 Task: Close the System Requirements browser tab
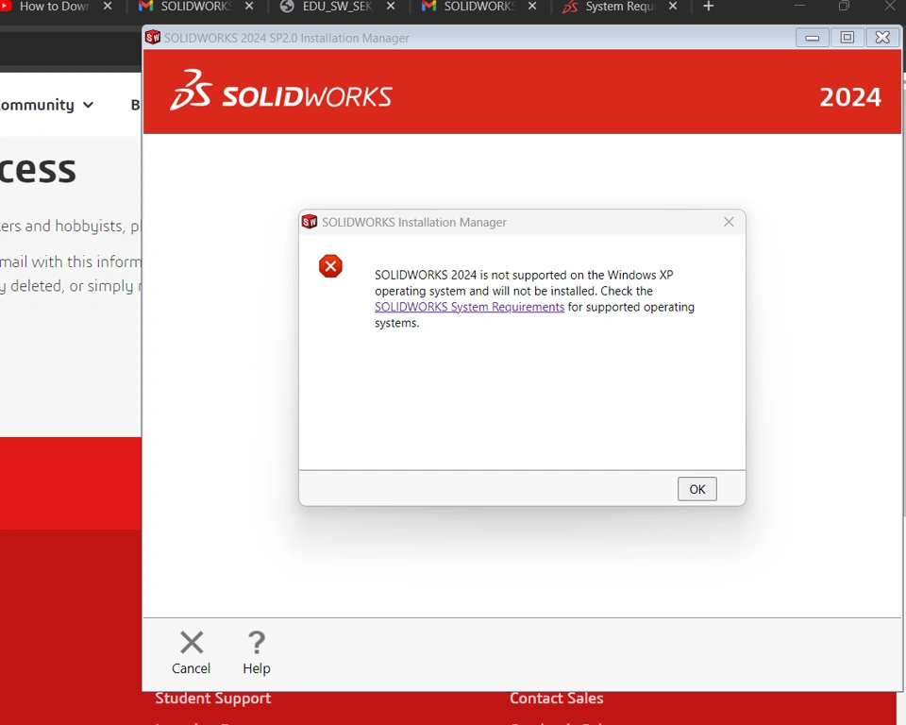click(x=673, y=7)
